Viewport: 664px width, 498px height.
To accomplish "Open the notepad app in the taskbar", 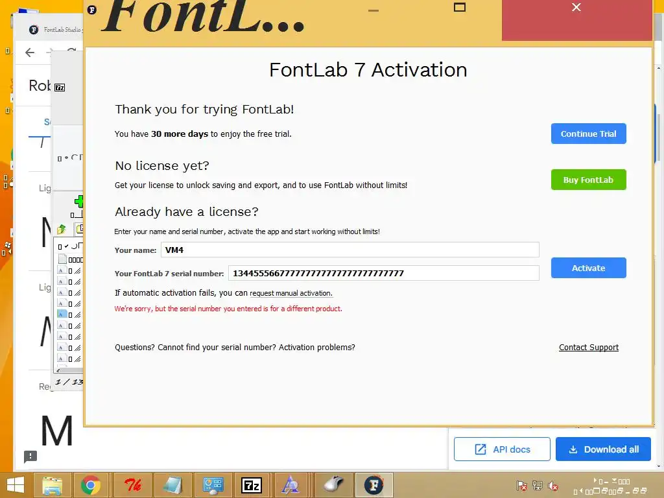I will pyautogui.click(x=172, y=485).
